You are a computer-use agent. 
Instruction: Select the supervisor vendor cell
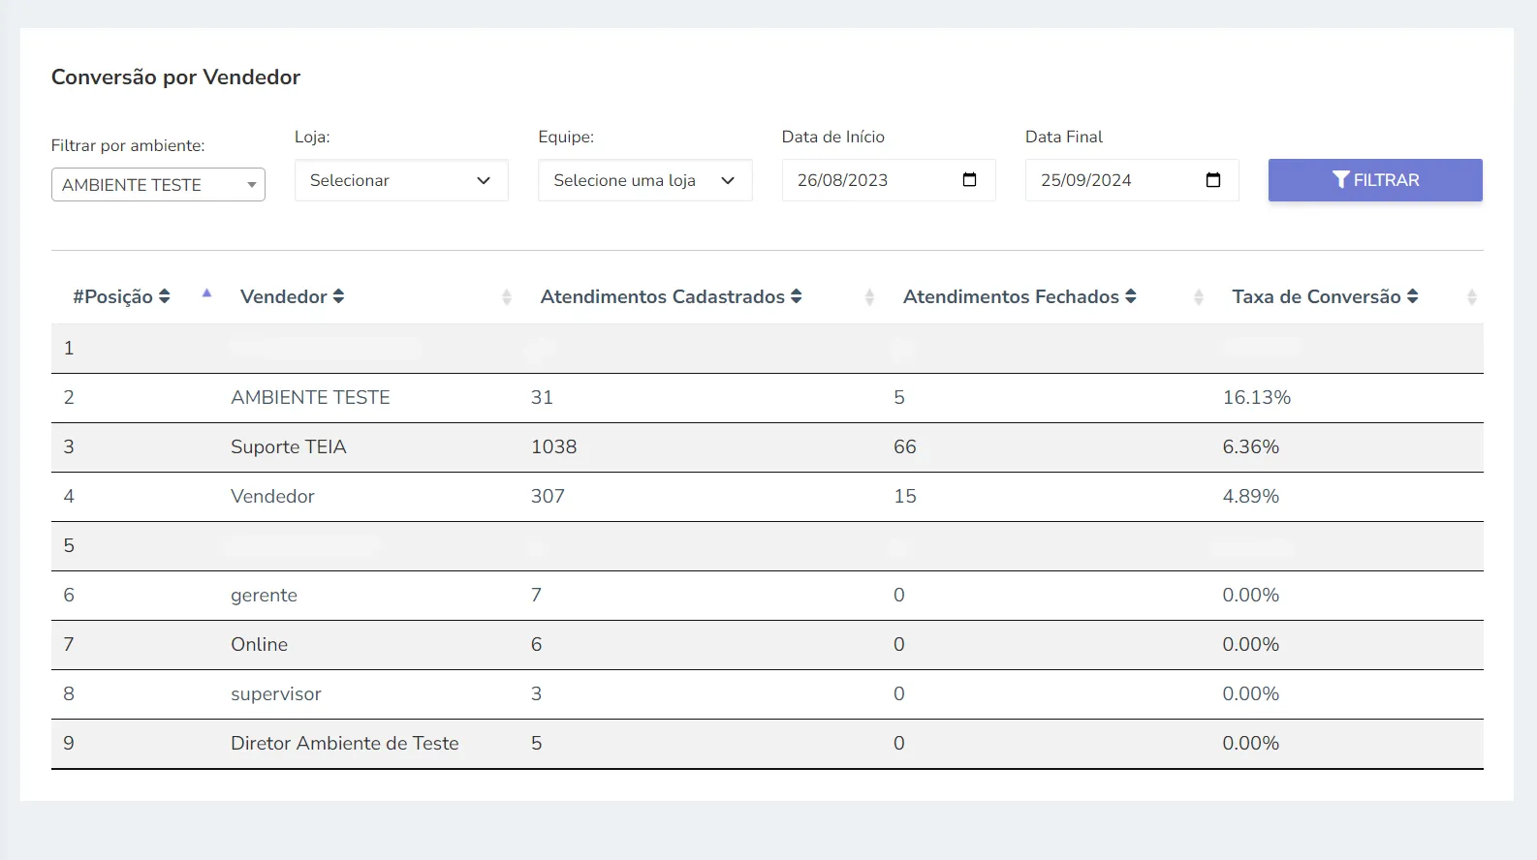click(275, 693)
